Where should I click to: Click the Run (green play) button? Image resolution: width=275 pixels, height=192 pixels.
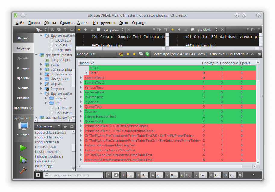click(x=23, y=148)
